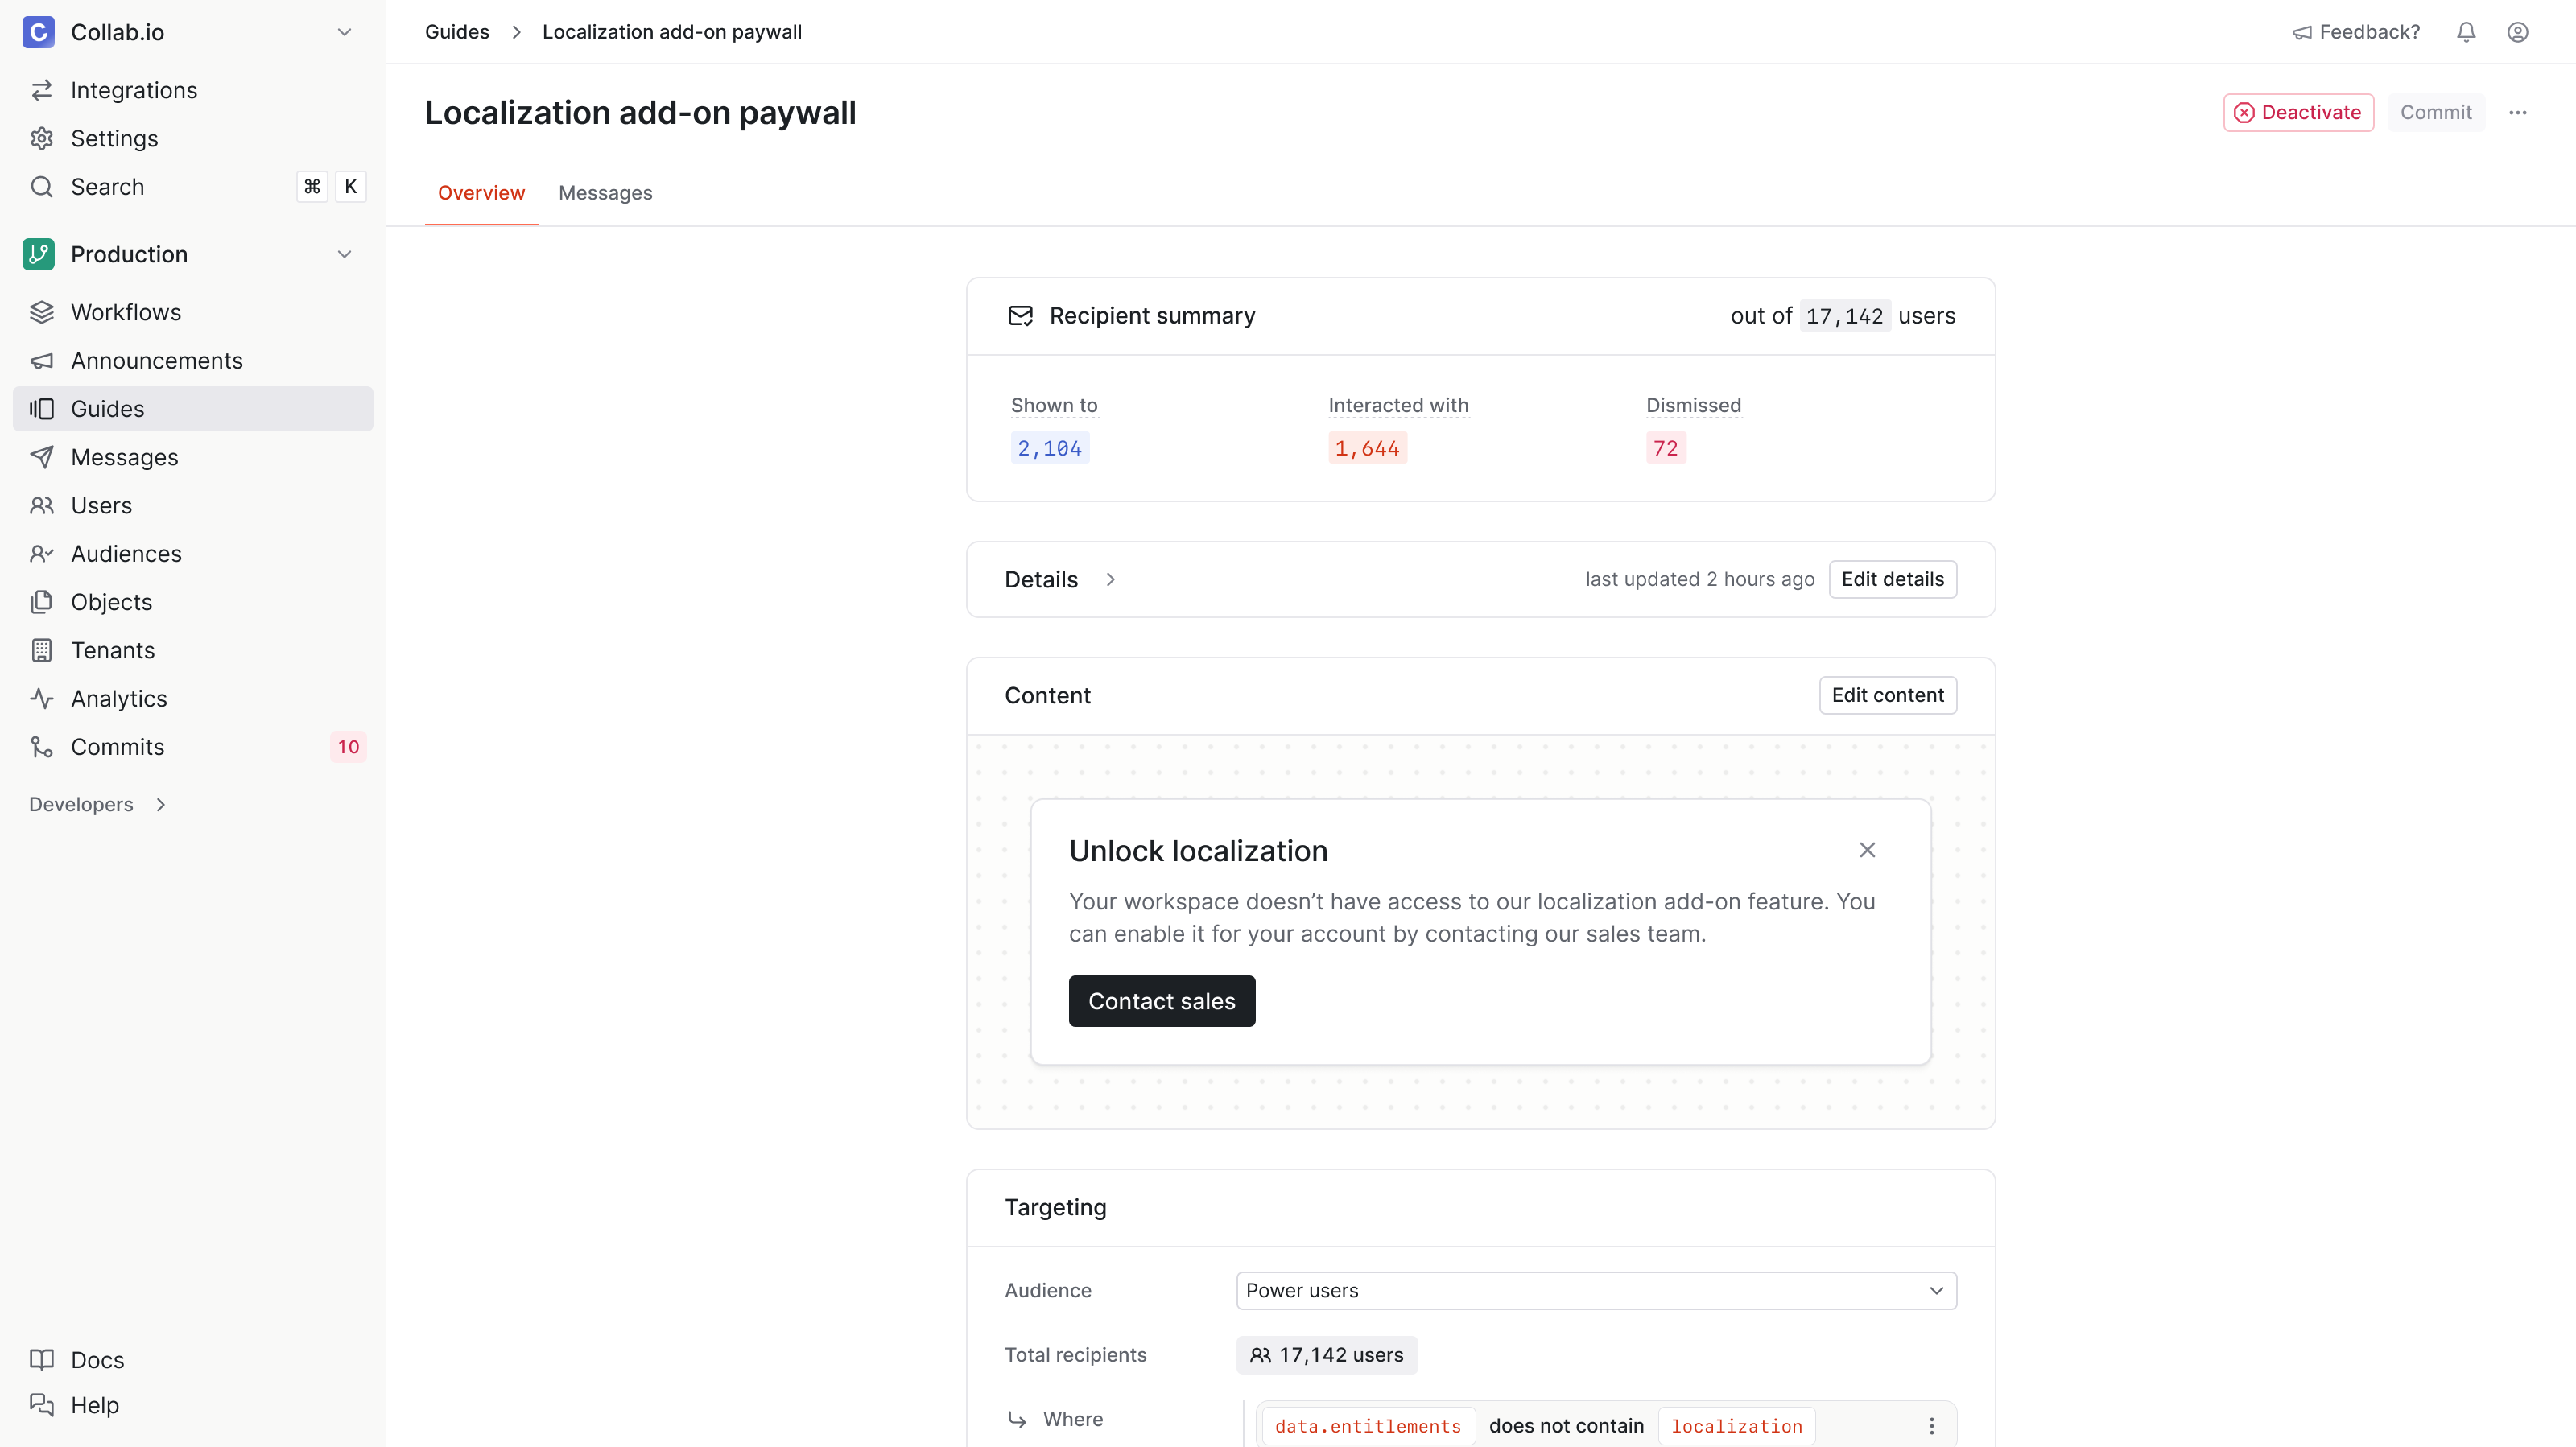Click the Contact sales button

(x=1161, y=1000)
